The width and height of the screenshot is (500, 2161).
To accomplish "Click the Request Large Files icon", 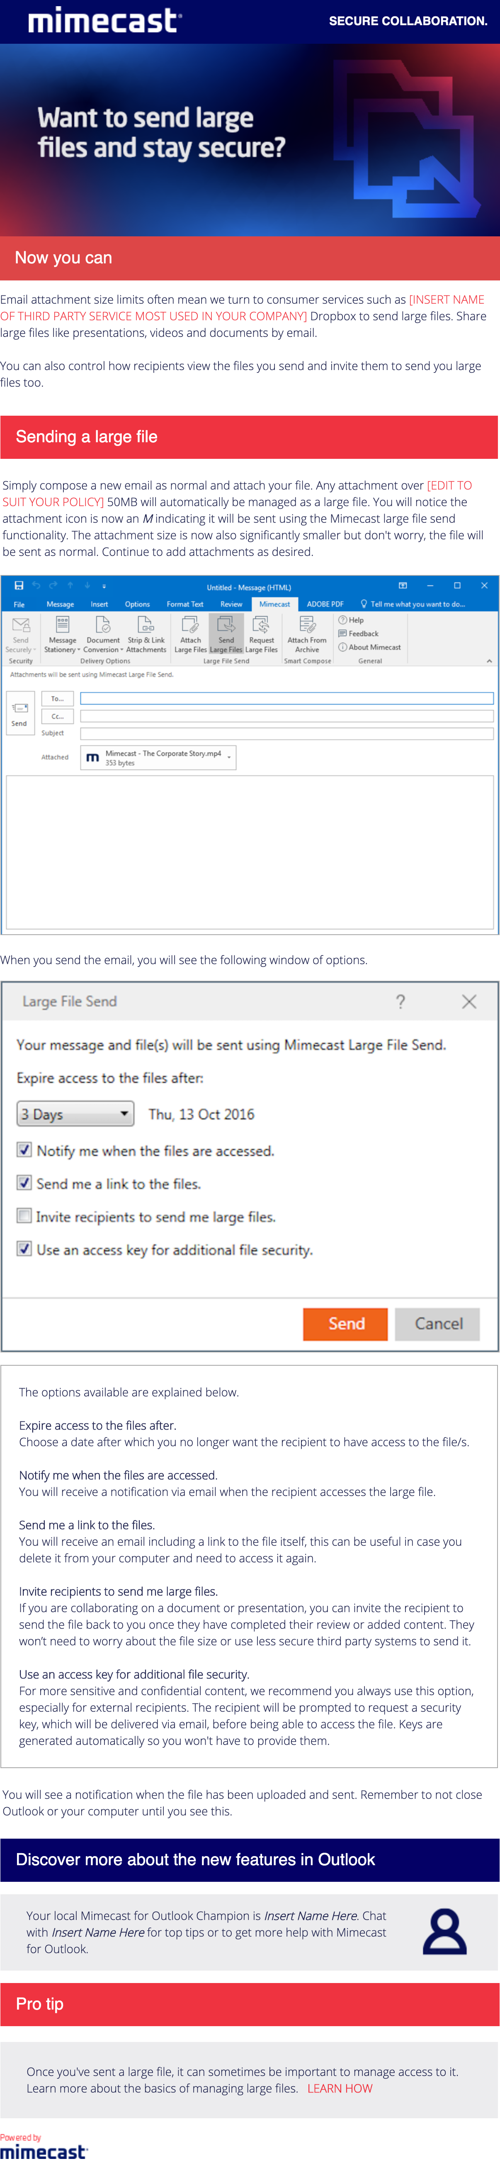I will [x=261, y=634].
